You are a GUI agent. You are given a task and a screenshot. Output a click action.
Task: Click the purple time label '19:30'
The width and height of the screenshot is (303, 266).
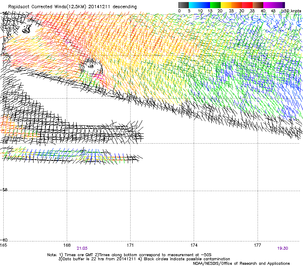(283, 248)
